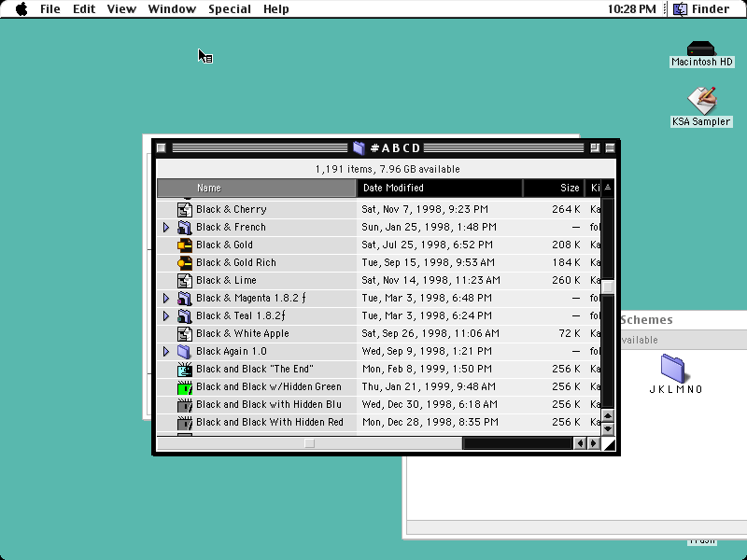Select Black and Black With Hidden Red icon

pyautogui.click(x=184, y=423)
